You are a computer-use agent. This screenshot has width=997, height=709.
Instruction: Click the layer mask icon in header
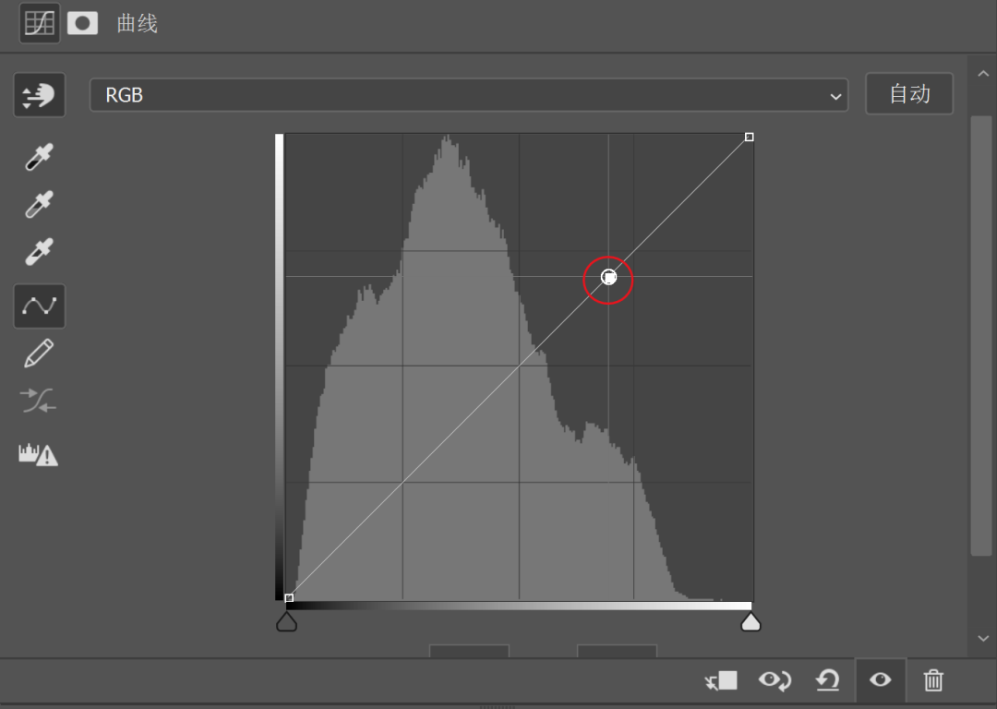(82, 23)
